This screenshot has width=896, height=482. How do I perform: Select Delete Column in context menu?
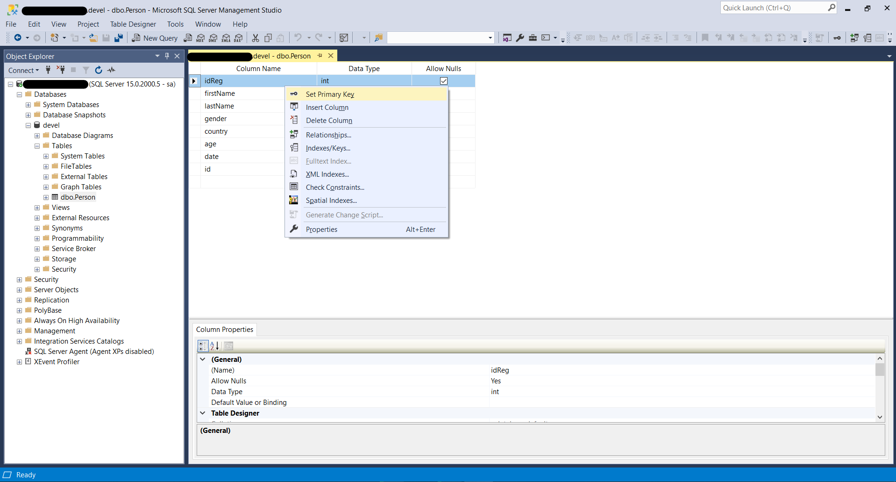coord(329,121)
